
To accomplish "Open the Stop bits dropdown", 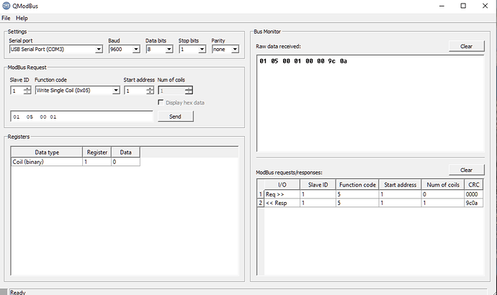I will coord(192,50).
